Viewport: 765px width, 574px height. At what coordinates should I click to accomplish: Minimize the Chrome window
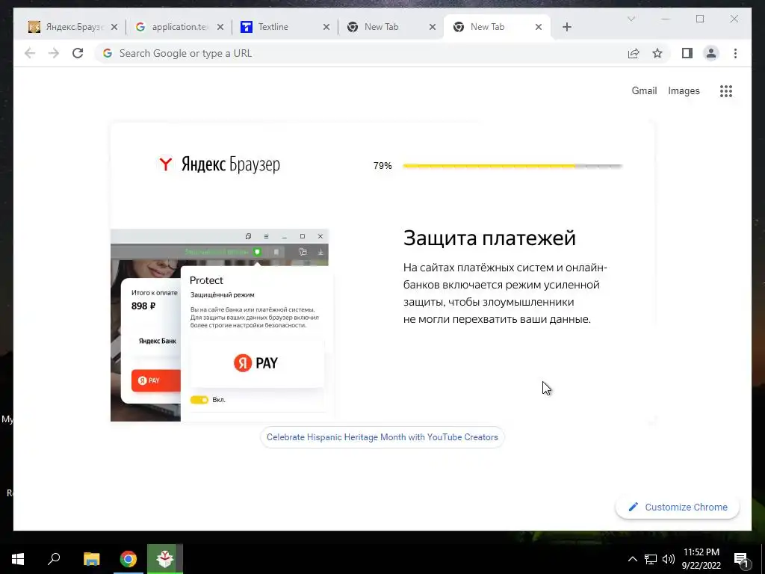pos(666,19)
